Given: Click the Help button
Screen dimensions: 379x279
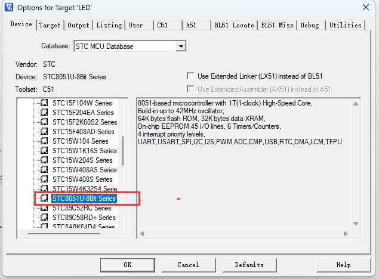Looking at the screenshot, I should click(x=343, y=265).
